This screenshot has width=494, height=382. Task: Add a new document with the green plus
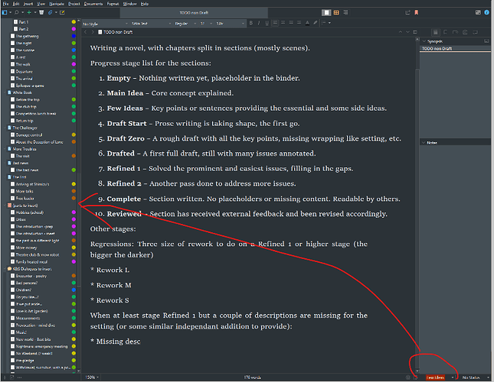tap(29, 12)
